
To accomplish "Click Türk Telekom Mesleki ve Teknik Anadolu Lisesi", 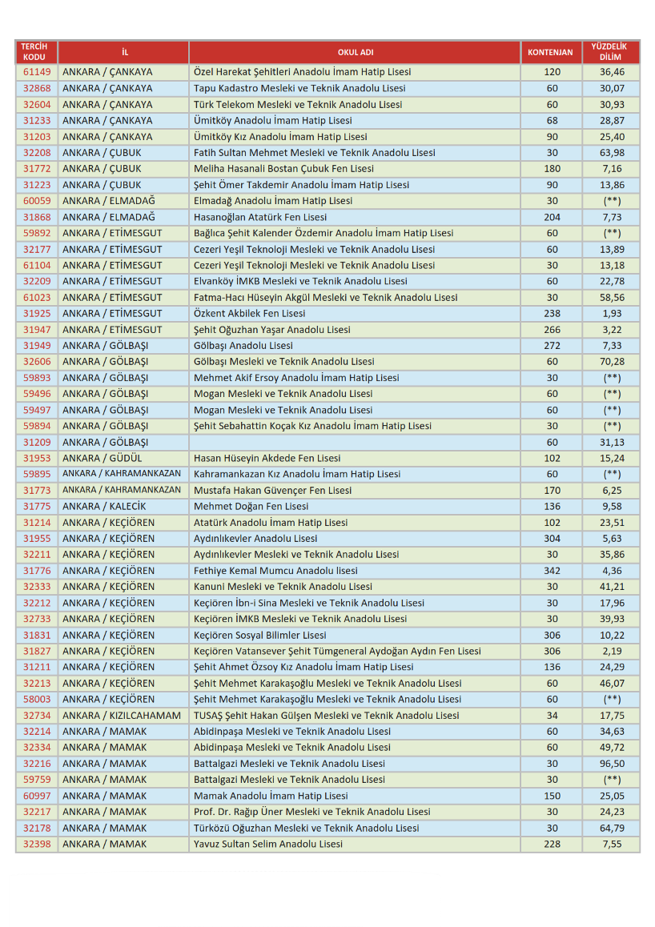I will coord(298,105).
